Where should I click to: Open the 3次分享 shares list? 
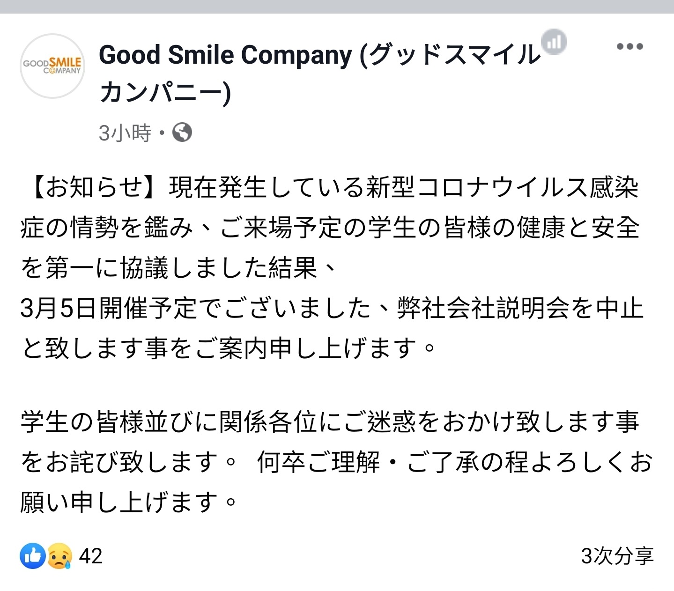[617, 556]
